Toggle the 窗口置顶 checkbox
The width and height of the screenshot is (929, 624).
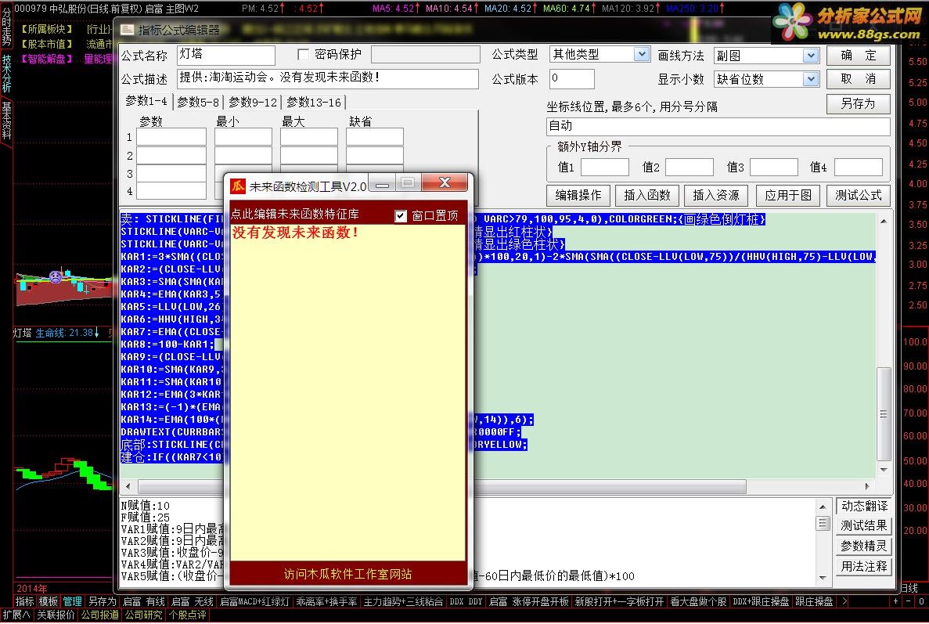(x=401, y=216)
